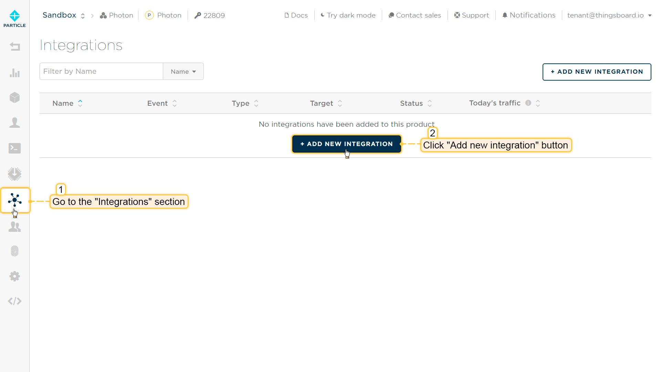This screenshot has height=372, width=661.
Task: Click the Filter by Name field
Action: click(101, 71)
